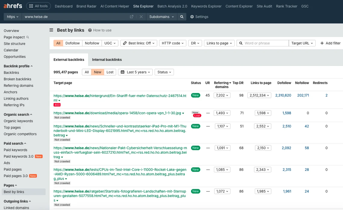Switch to the Internal backlinks tab
Screen dimensions: 343x210
tap(107, 59)
